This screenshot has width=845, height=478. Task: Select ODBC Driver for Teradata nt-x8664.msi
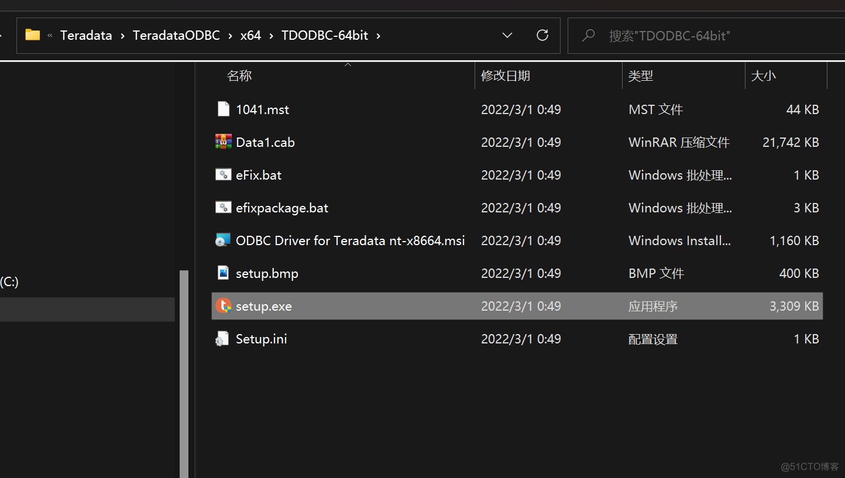click(x=351, y=240)
